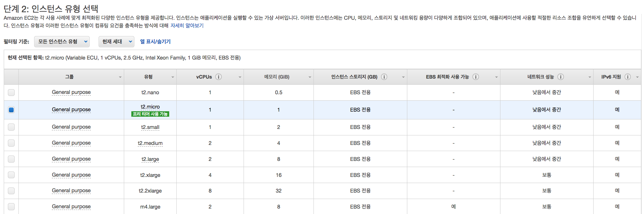Click the 열 표시/숨기기 link

[x=155, y=42]
